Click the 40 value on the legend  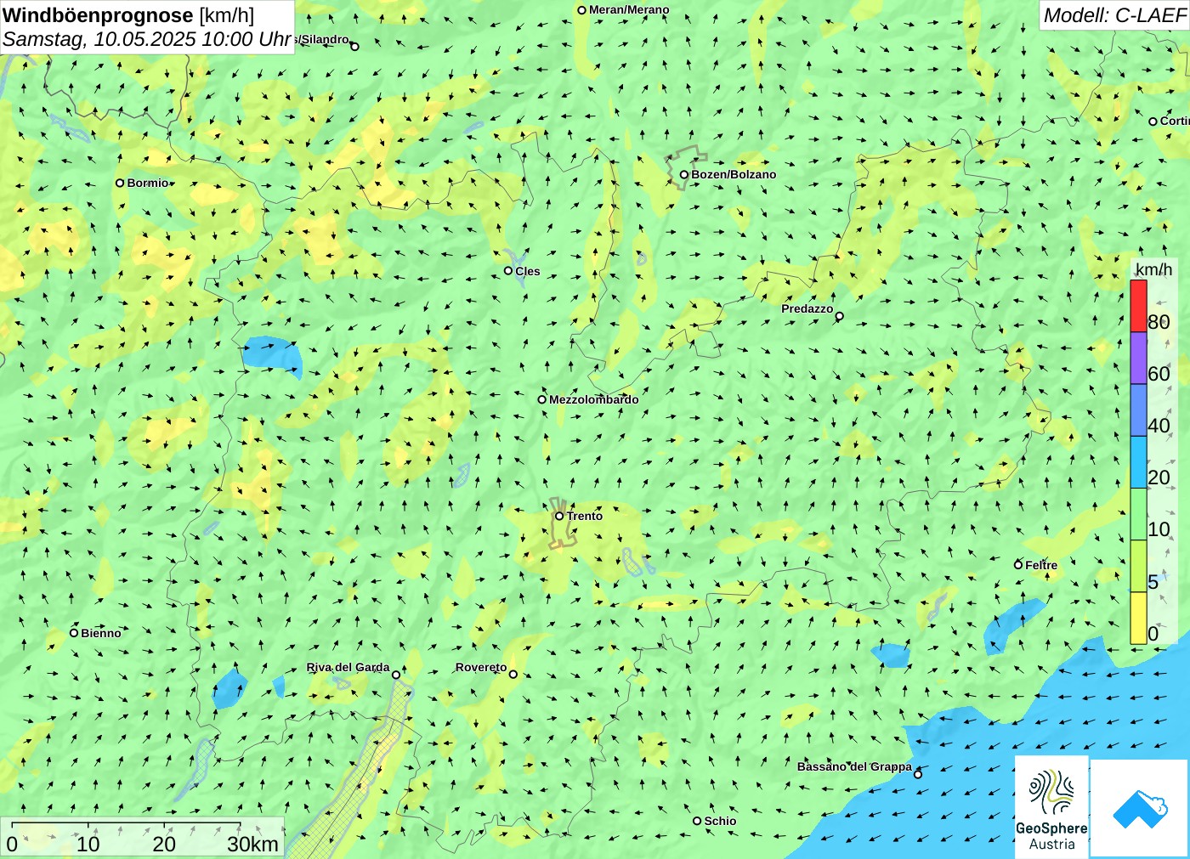coord(1159,426)
